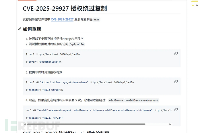Click the inline code '/api/hello'

point(77,44)
